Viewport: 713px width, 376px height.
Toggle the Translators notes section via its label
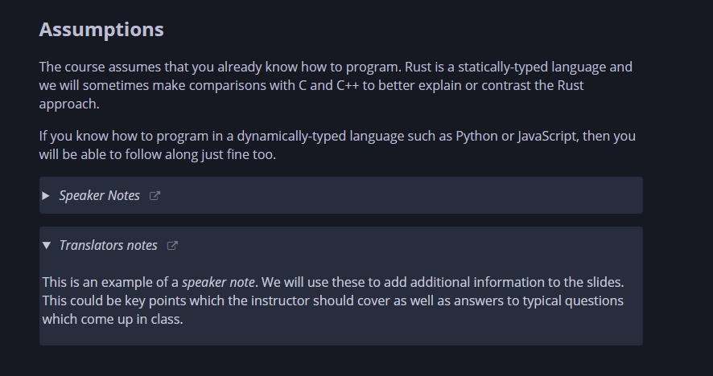tap(108, 246)
